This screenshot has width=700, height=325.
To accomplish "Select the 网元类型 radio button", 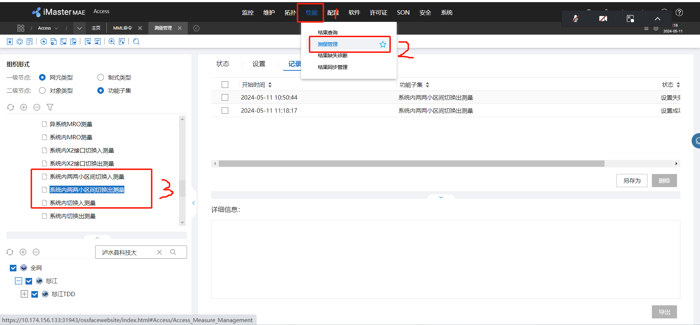I will [x=42, y=77].
